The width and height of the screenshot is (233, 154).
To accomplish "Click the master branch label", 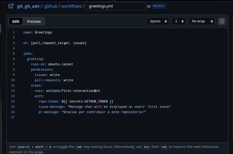I will pos(159,6).
